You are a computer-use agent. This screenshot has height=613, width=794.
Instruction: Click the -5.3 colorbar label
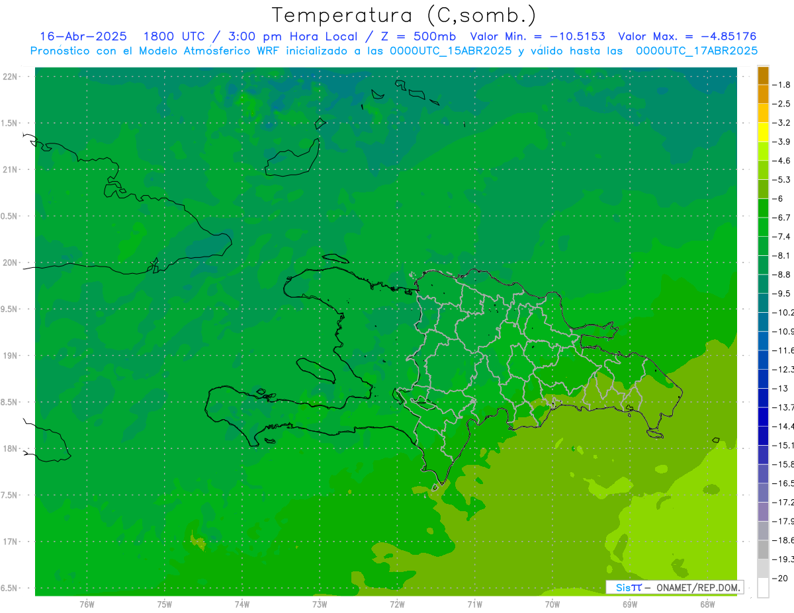coord(781,180)
